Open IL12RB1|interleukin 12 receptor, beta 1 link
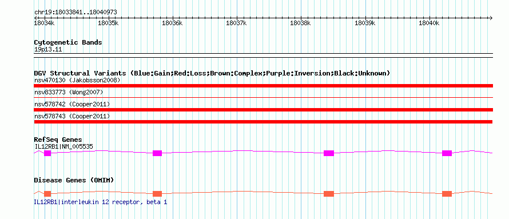Screen dimensions: 509x219 101,202
